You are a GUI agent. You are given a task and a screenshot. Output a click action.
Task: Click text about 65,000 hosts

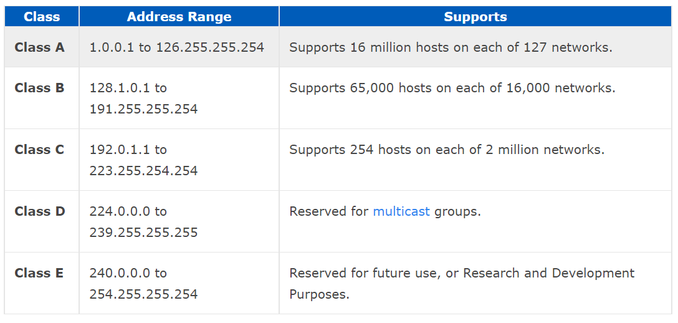(452, 88)
